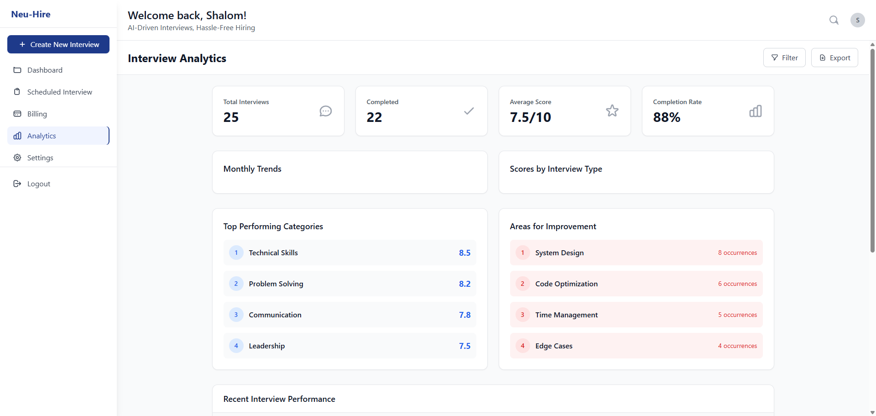Open the profile avatar menu
876x416 pixels.
[x=858, y=20]
